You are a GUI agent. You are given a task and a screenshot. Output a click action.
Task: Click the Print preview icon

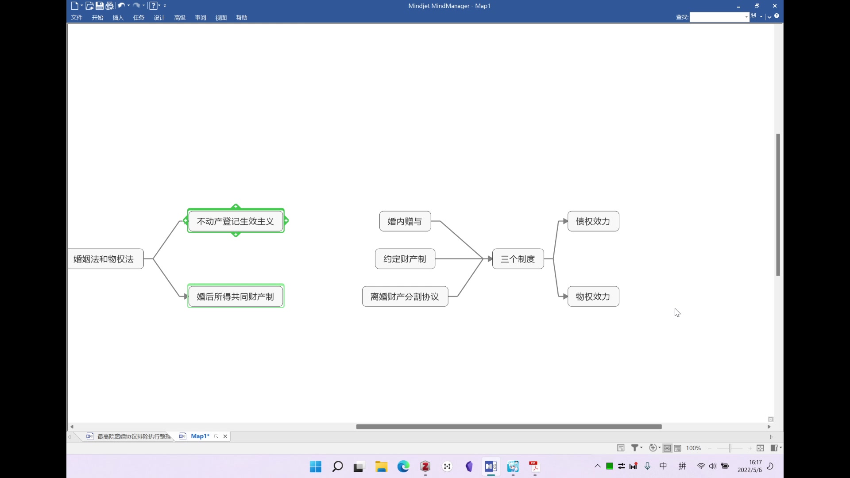(109, 6)
